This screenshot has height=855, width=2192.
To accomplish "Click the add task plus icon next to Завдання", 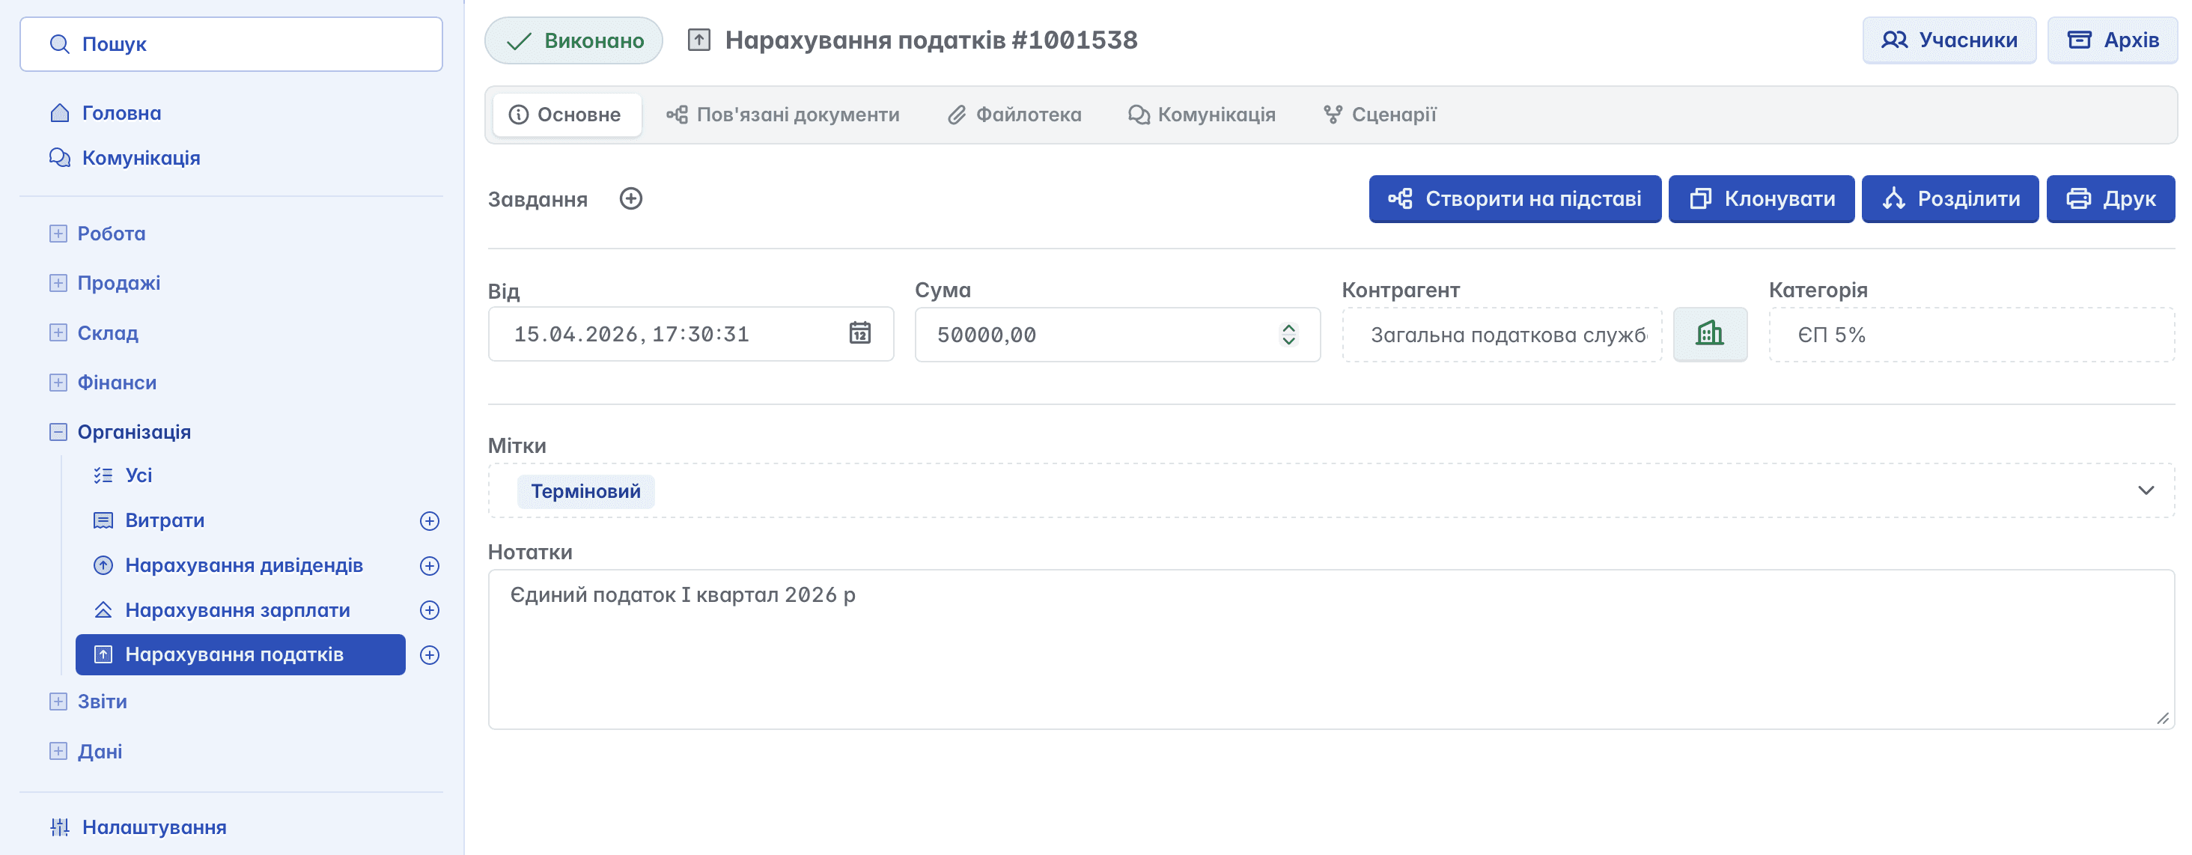I will pyautogui.click(x=630, y=198).
